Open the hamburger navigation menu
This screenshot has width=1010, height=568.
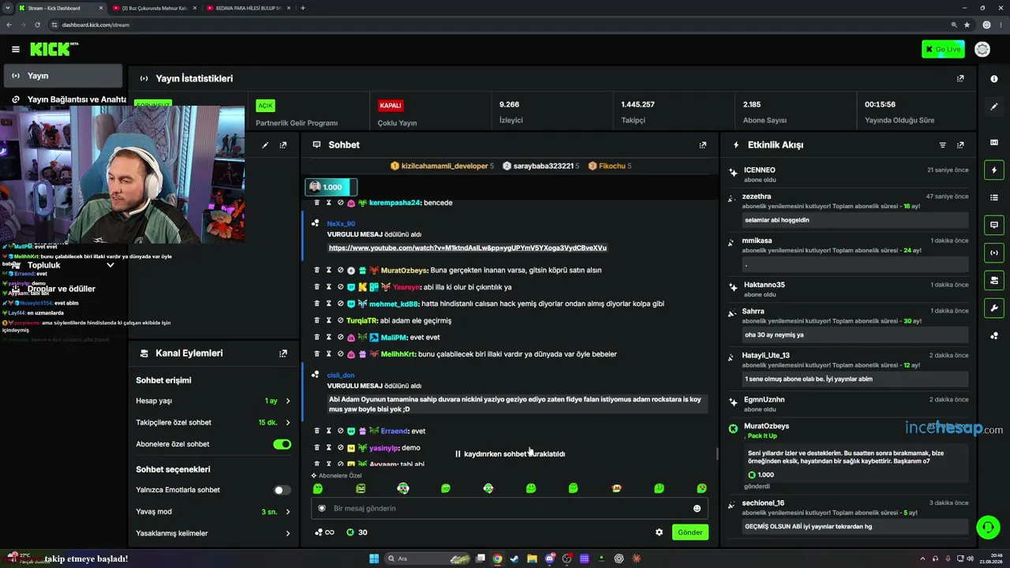pos(16,49)
